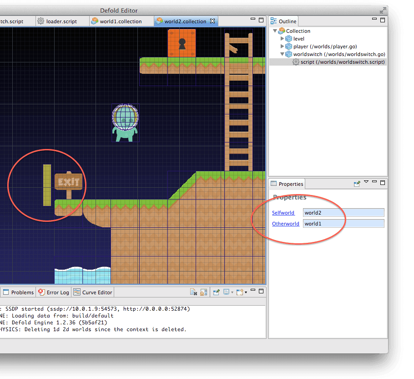Click the Clear Console icon
This screenshot has height=379, width=414.
pos(193,292)
